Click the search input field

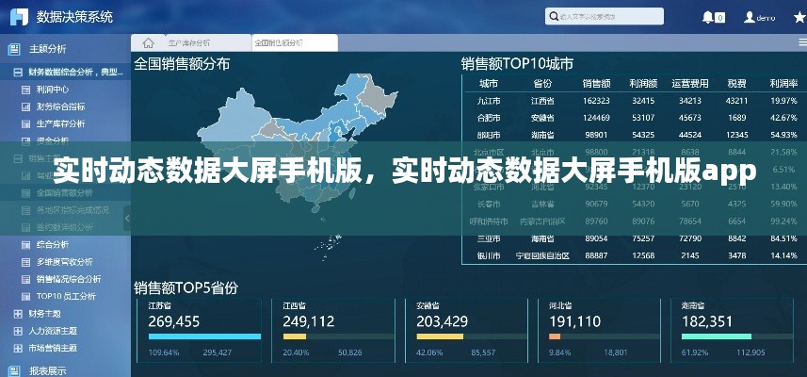click(x=589, y=17)
